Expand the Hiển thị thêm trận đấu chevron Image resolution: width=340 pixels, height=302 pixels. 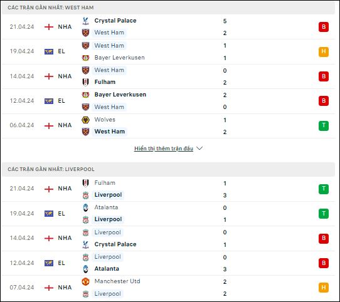(x=199, y=148)
